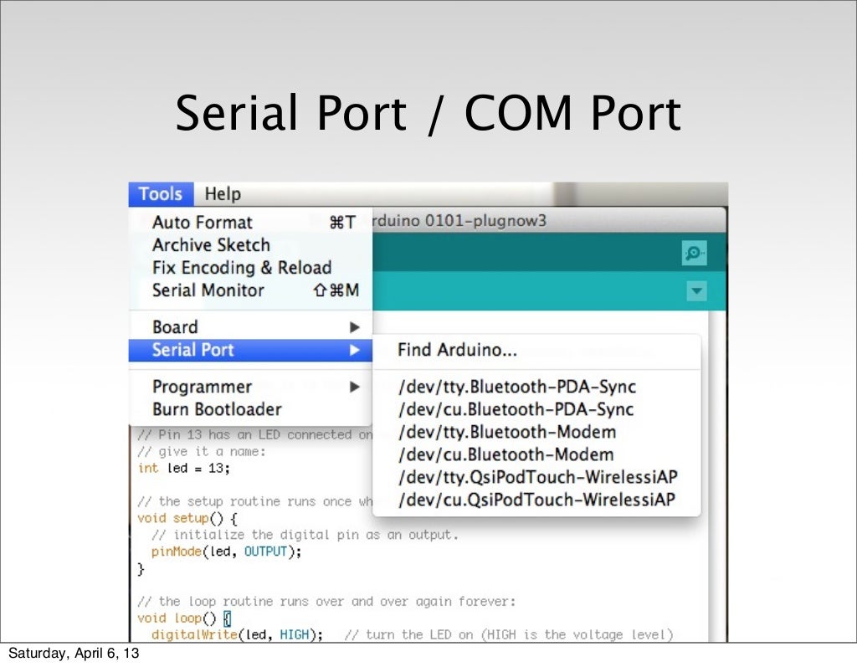Image resolution: width=857 pixels, height=667 pixels.
Task: Click the 'Pin 13 has an LED' comment
Action: coord(254,434)
